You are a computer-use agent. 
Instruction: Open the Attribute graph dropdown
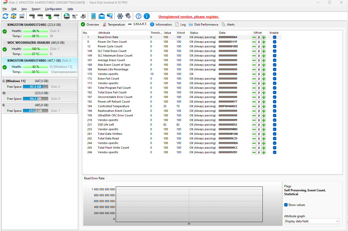coord(312,221)
